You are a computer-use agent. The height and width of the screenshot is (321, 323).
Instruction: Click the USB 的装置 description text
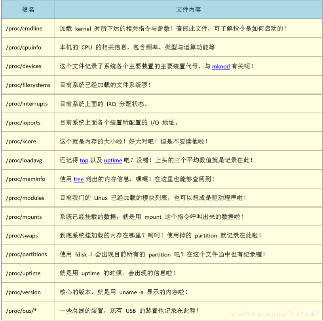pyautogui.click(x=129, y=310)
